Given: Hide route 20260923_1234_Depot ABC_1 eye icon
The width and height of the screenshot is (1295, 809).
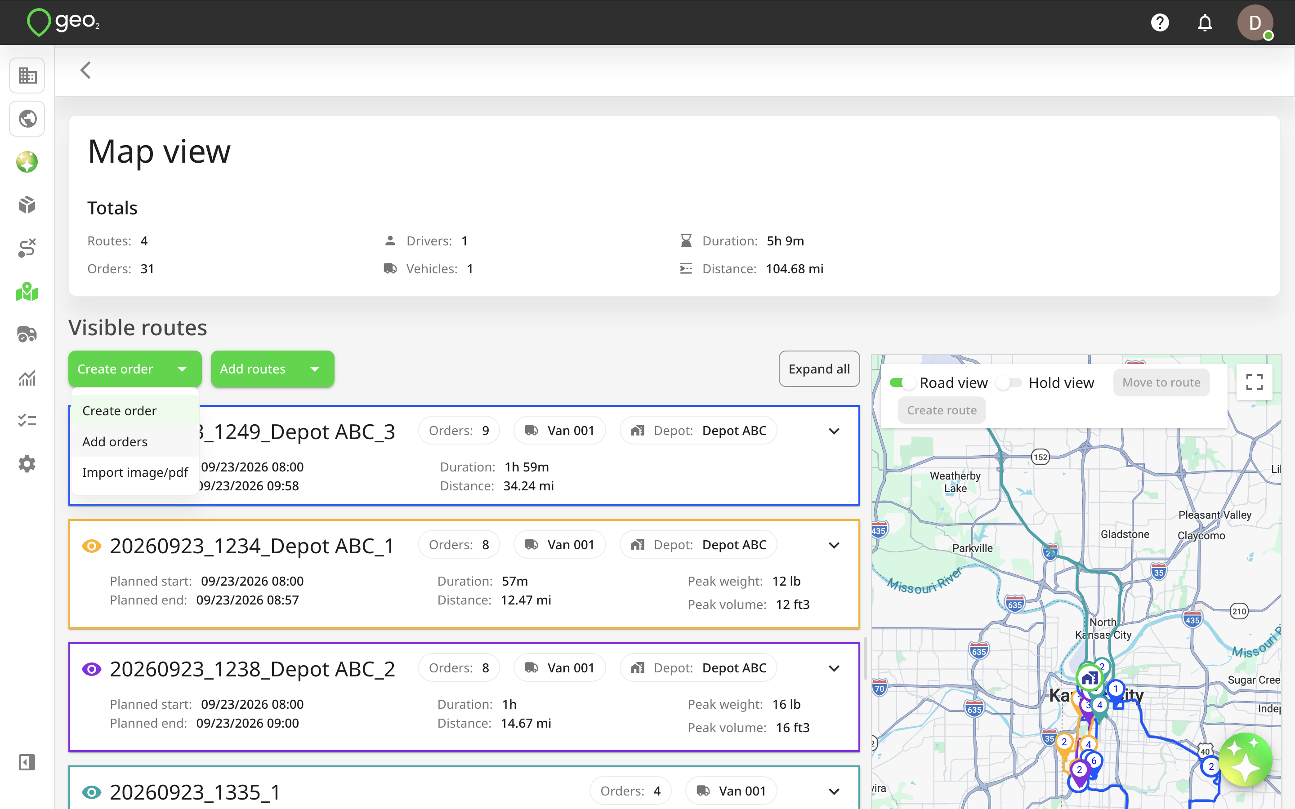Looking at the screenshot, I should click(x=92, y=546).
